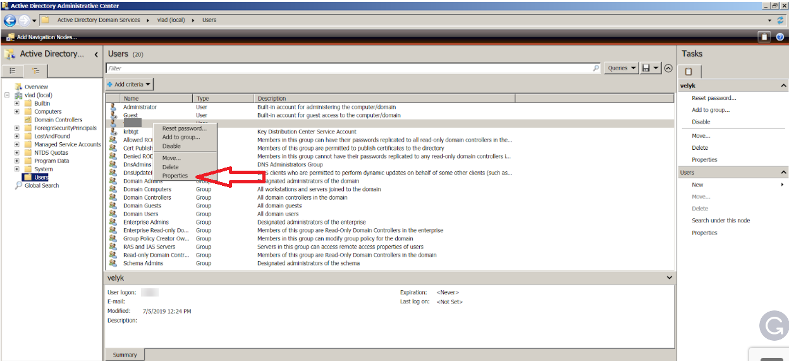Collapse the filter area with round chevron
This screenshot has width=789, height=361.
668,68
